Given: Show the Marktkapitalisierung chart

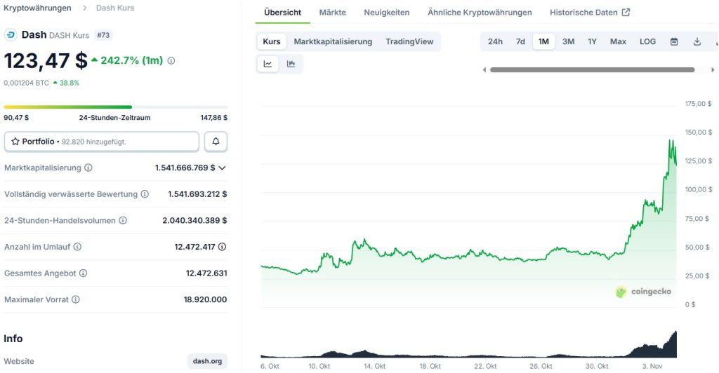Looking at the screenshot, I should tap(333, 41).
